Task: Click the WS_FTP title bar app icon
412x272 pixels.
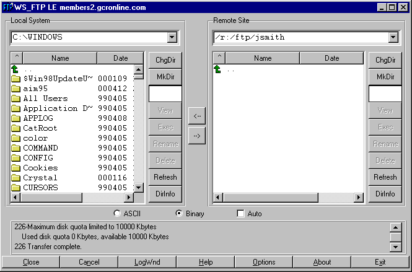Action: [8, 7]
